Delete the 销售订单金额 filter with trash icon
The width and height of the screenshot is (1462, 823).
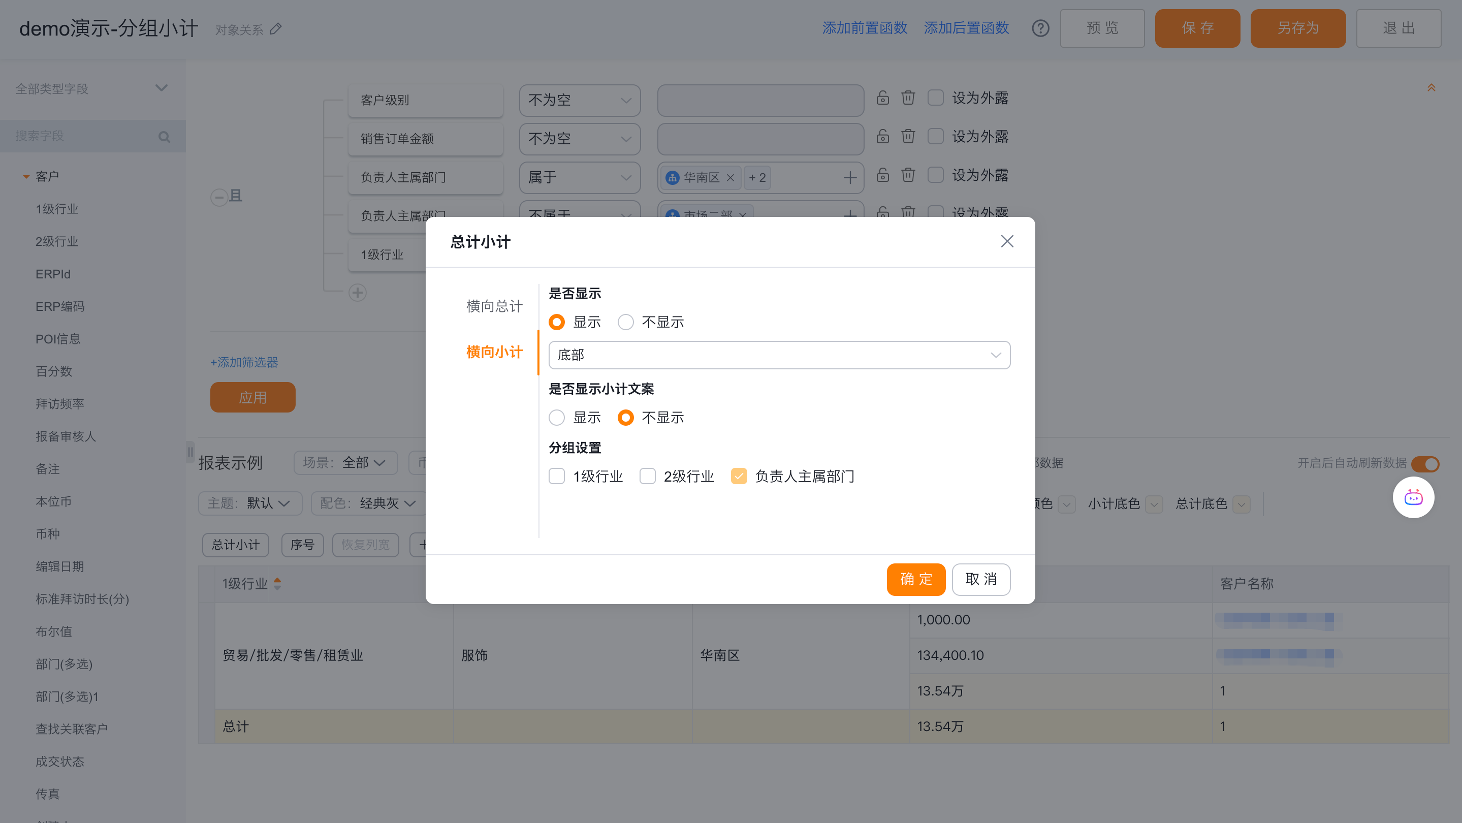tap(908, 136)
